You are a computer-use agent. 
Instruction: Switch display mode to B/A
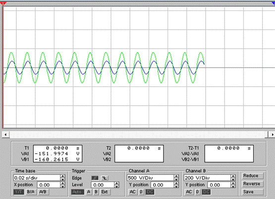(x=31, y=192)
